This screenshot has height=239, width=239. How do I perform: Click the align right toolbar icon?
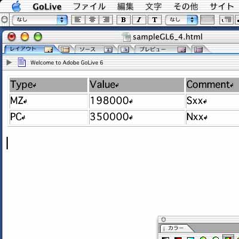(x=106, y=20)
